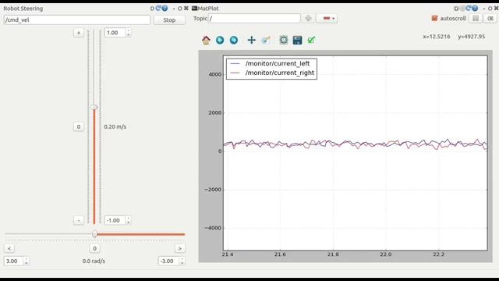Click the -1.00 speed value field
This screenshot has height=281, width=499.
tap(115, 220)
